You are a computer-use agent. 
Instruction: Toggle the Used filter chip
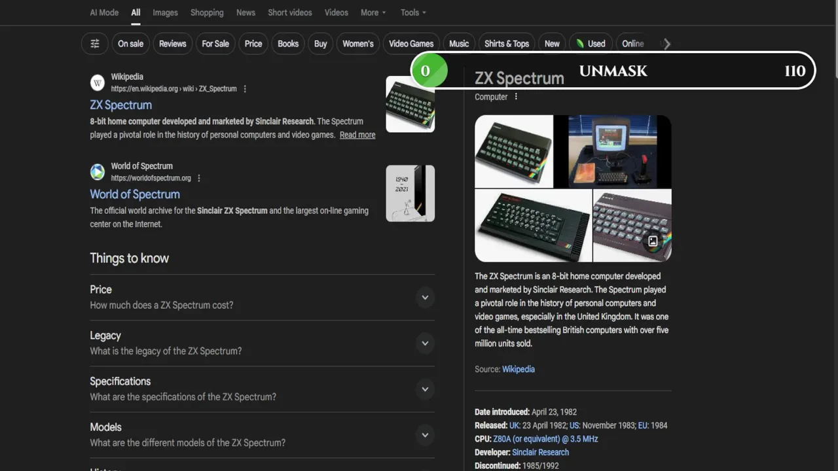pos(591,44)
